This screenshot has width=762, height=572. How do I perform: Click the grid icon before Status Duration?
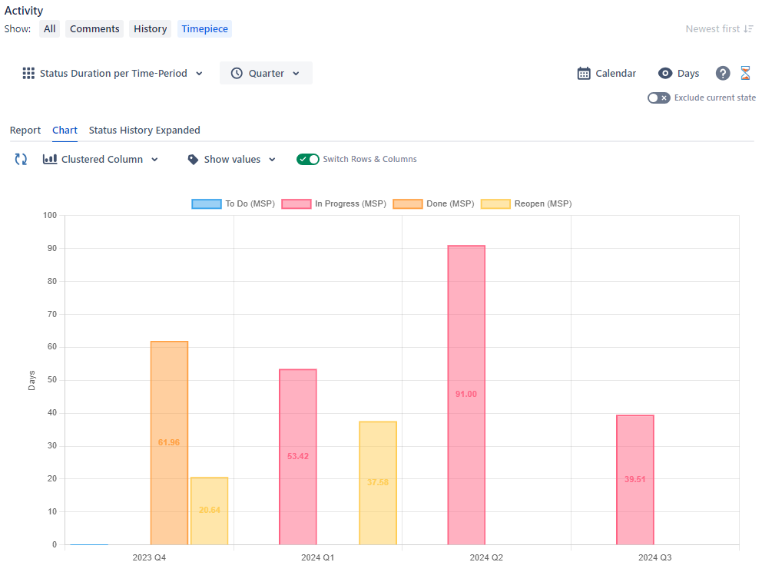tap(28, 73)
